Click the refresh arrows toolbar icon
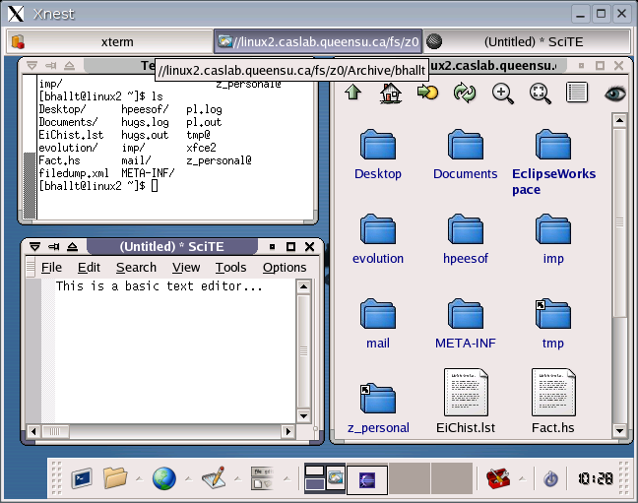This screenshot has height=503, width=638. [x=465, y=93]
